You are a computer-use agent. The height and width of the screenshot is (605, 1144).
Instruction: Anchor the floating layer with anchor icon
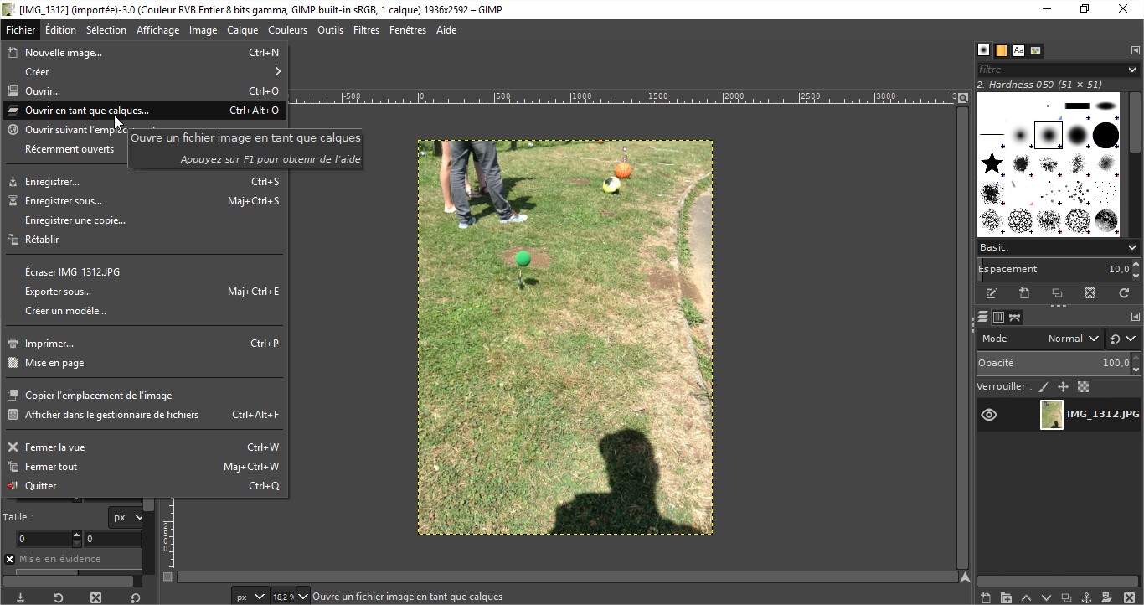pyautogui.click(x=1086, y=597)
